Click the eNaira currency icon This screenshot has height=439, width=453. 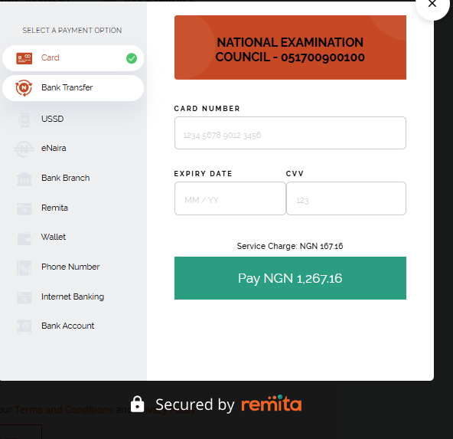click(x=24, y=149)
